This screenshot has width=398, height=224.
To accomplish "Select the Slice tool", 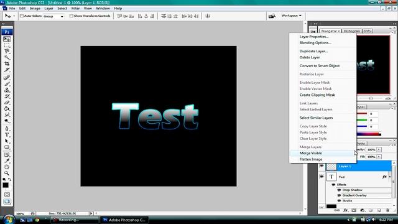I will (x=7, y=70).
